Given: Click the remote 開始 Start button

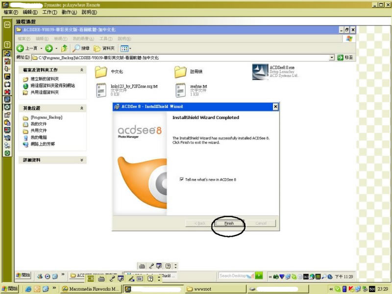Looking at the screenshot, I should tap(23, 275).
